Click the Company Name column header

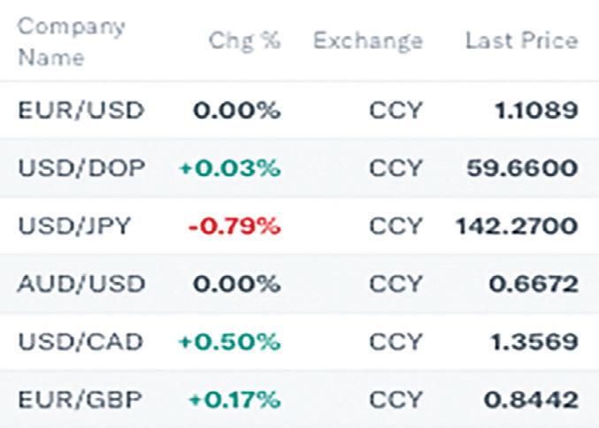[x=71, y=41]
